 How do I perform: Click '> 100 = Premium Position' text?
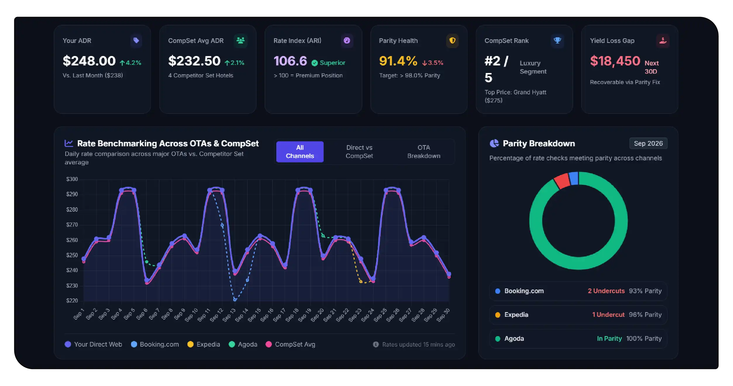coord(308,76)
